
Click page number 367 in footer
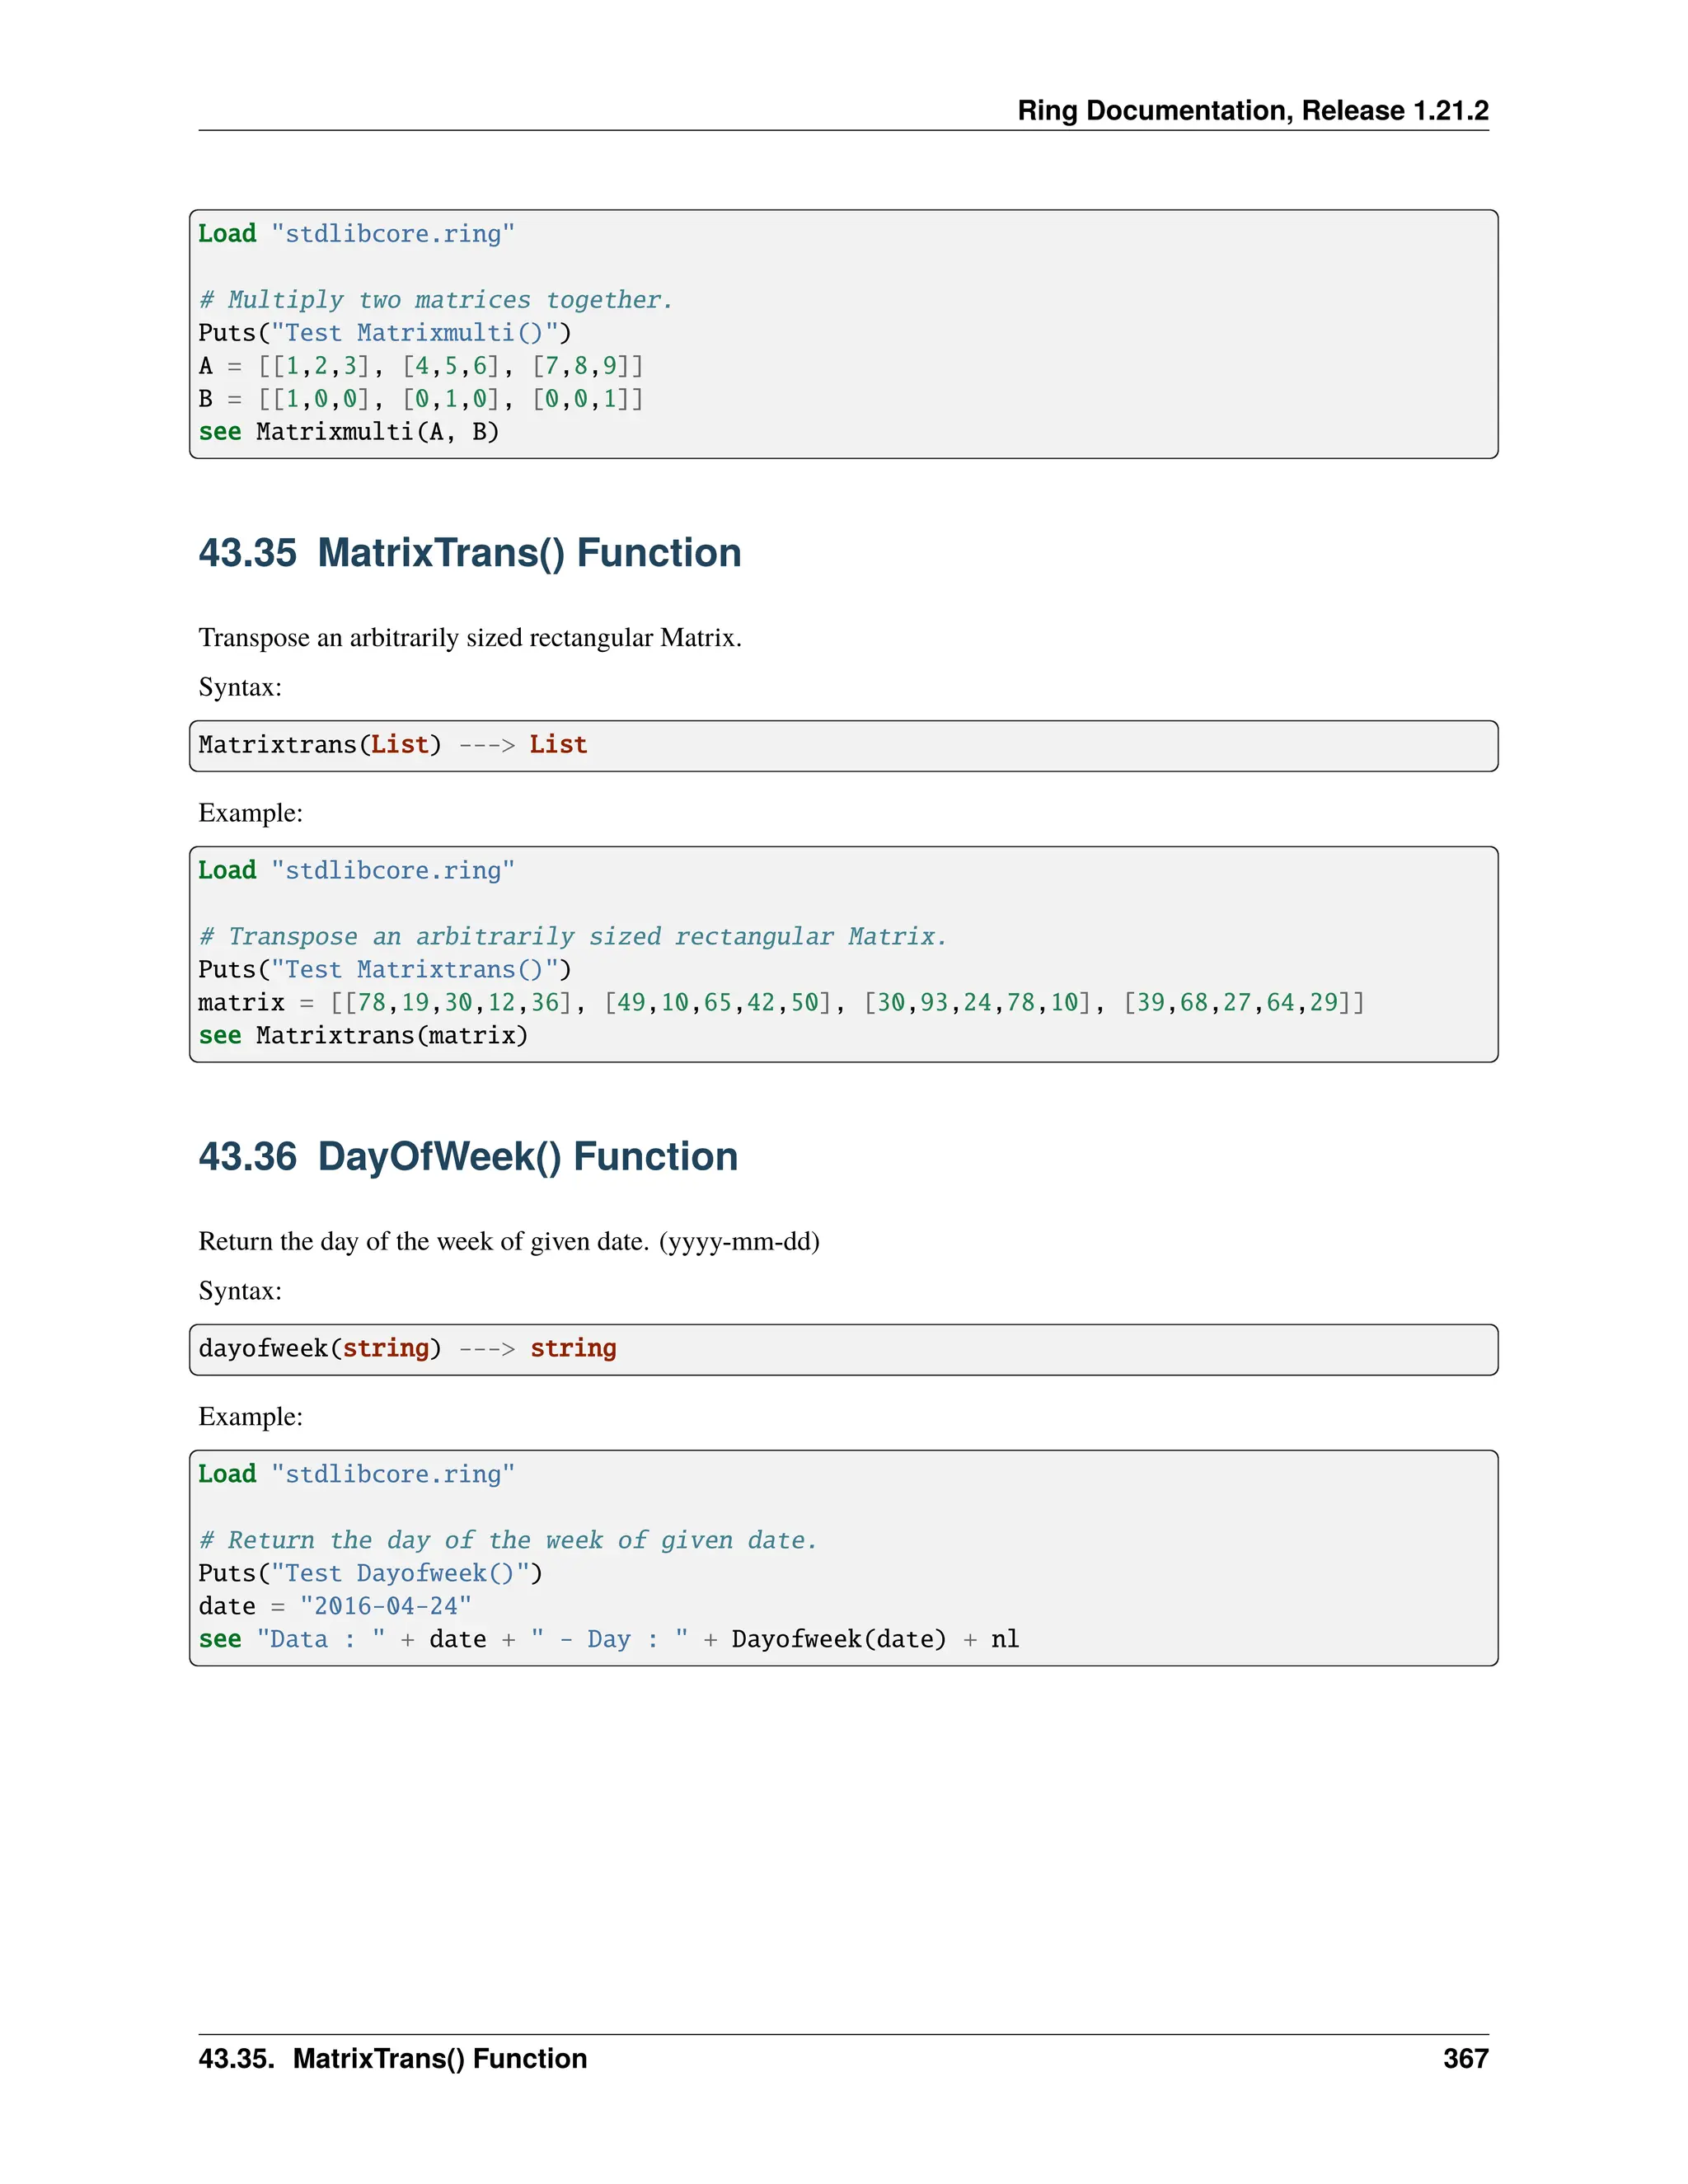[1465, 2058]
